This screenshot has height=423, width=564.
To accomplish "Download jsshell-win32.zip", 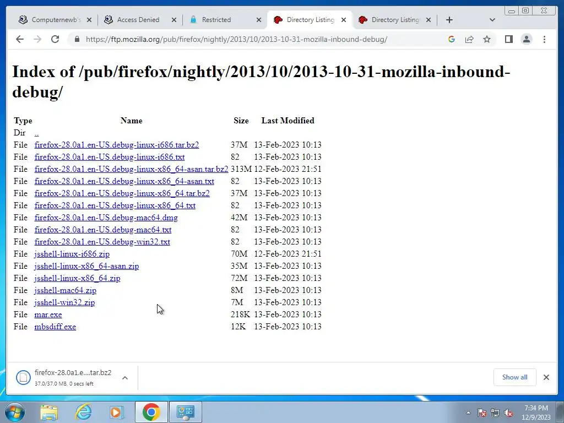I will (x=64, y=302).
